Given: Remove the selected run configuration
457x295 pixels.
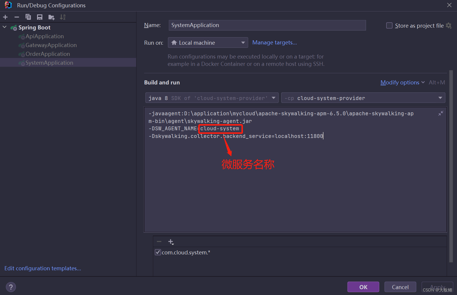Looking at the screenshot, I should pos(17,17).
